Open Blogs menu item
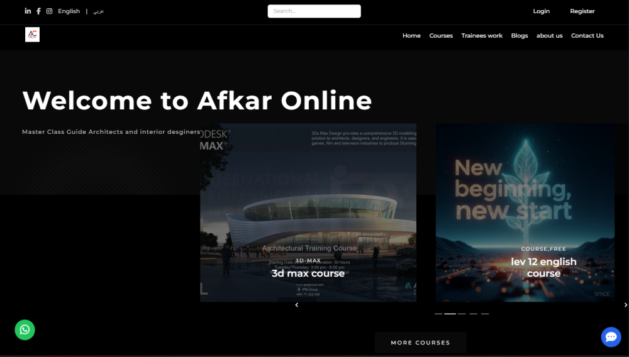629x357 pixels. pyautogui.click(x=520, y=36)
